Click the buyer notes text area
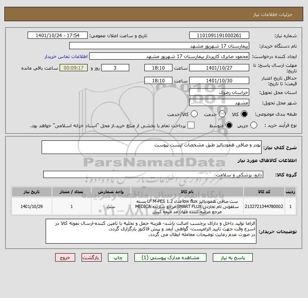 coord(151,231)
